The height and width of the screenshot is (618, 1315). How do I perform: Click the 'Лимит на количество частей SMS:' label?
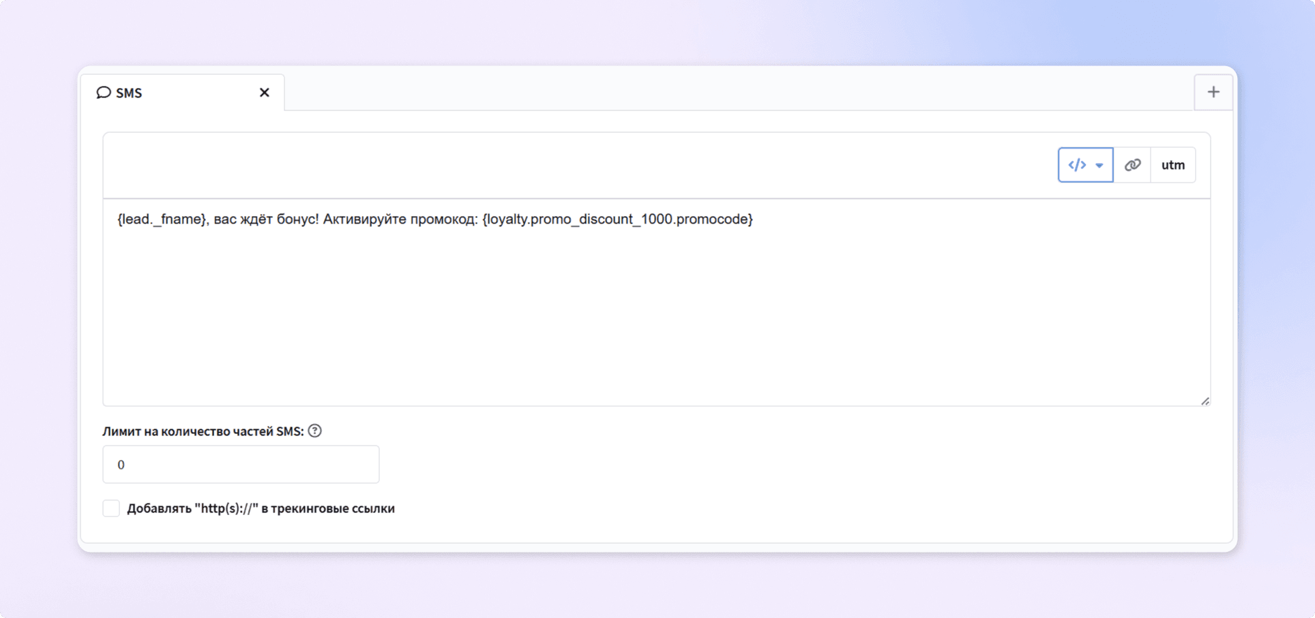pyautogui.click(x=203, y=431)
